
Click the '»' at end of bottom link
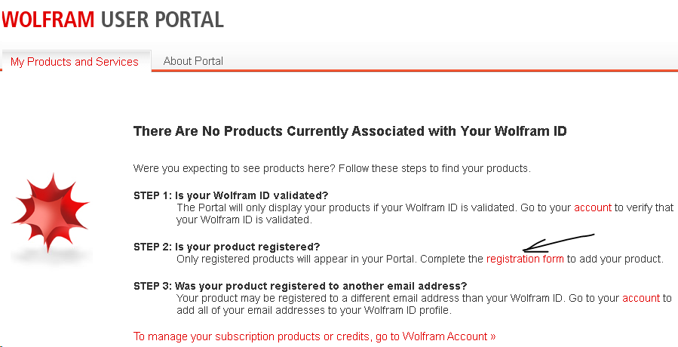tap(493, 336)
